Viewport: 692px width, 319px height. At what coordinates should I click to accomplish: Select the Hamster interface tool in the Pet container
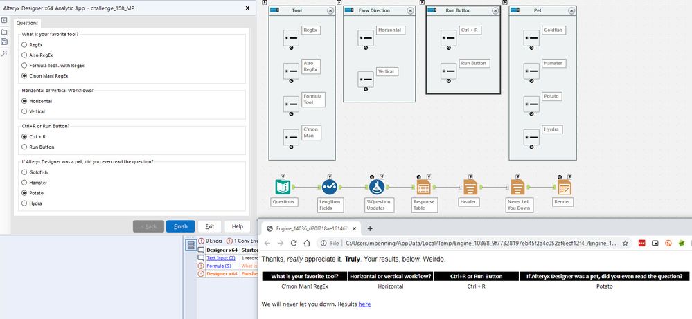[x=531, y=71]
